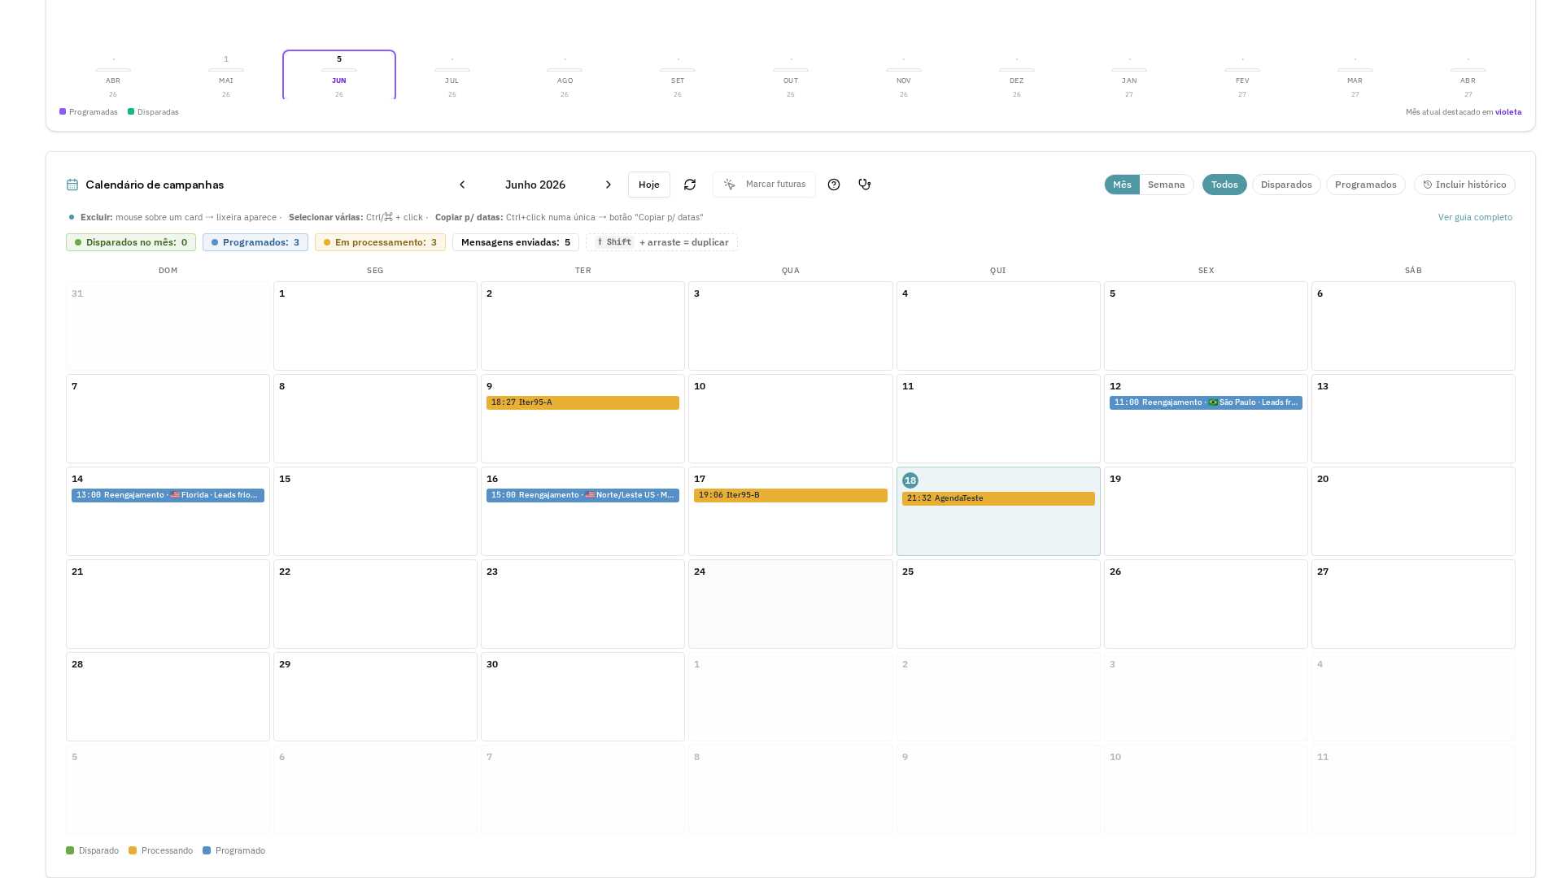
Task: Click Marcar futuras button
Action: 764,185
